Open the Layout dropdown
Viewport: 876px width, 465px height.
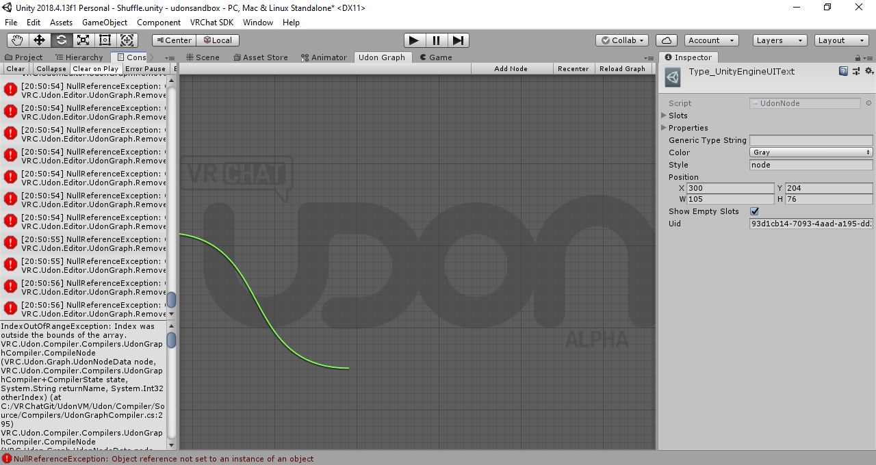(x=841, y=40)
